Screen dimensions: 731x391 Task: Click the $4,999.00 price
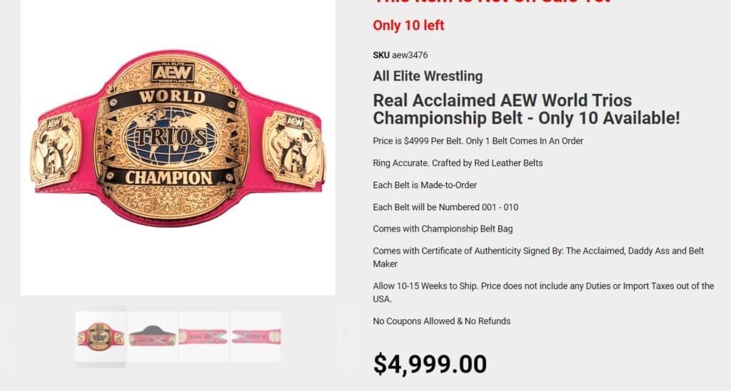(x=430, y=364)
